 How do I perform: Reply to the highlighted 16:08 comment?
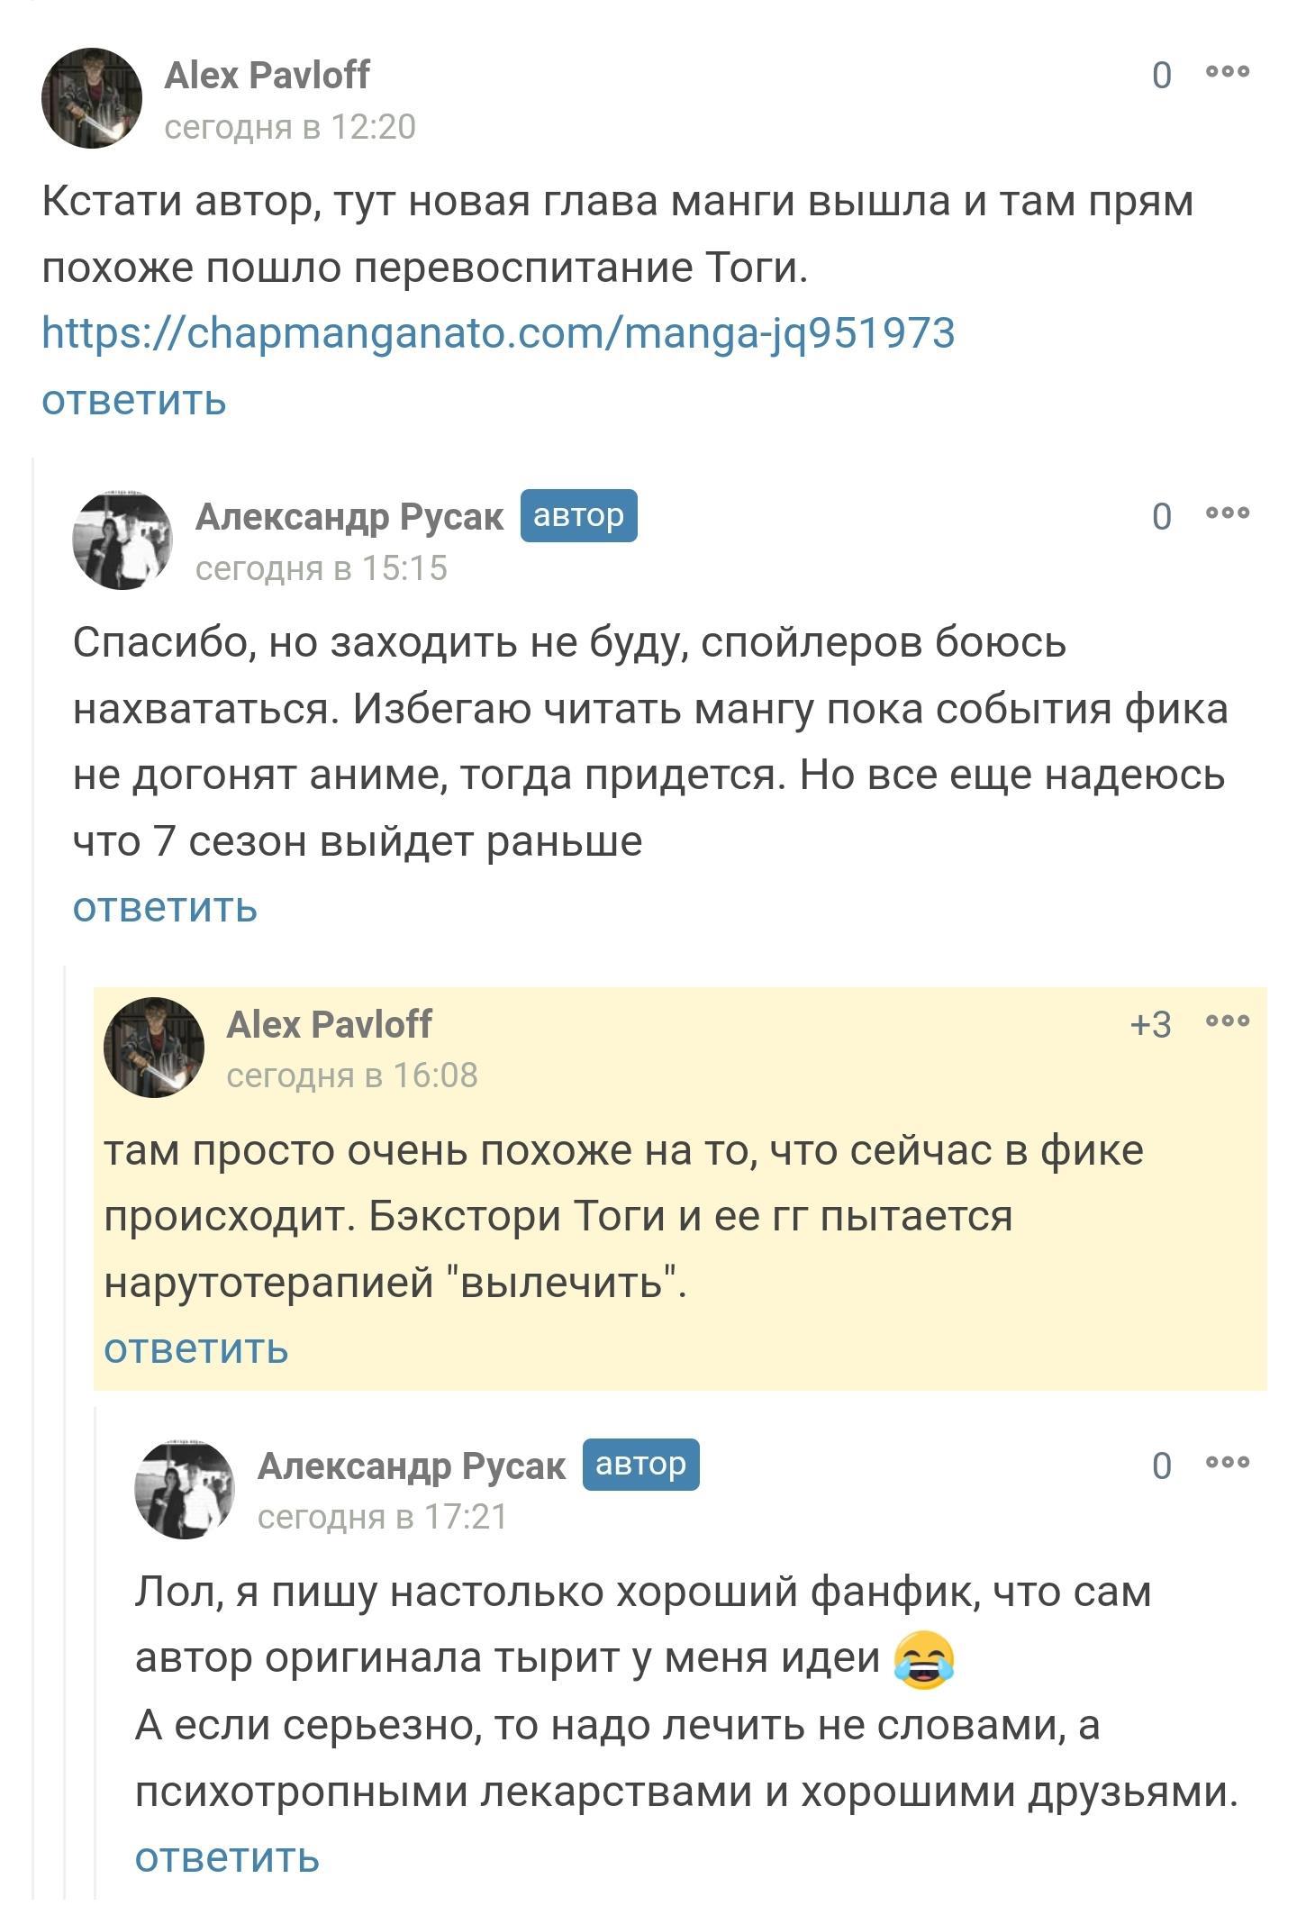coord(195,1348)
